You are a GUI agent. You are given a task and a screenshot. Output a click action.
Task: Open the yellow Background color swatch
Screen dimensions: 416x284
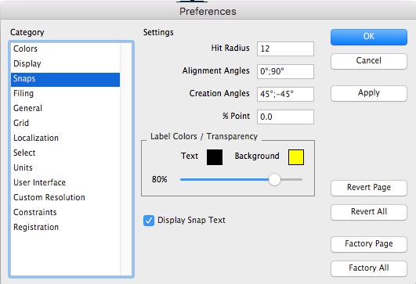click(x=296, y=157)
